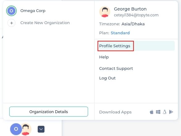This screenshot has height=136, width=181.
Task: Click the plus icon for new organization
Action: (x=11, y=23)
